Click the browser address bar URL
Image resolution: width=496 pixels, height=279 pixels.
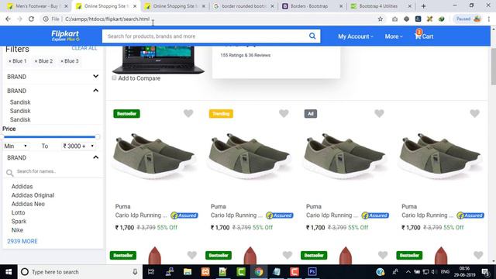[x=107, y=19]
